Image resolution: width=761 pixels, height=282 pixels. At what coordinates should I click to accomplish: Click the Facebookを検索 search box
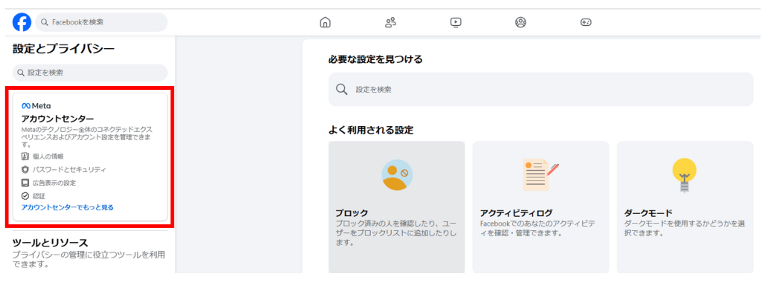pos(101,22)
